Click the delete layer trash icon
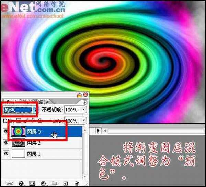206x187 pixels. (x=77, y=183)
